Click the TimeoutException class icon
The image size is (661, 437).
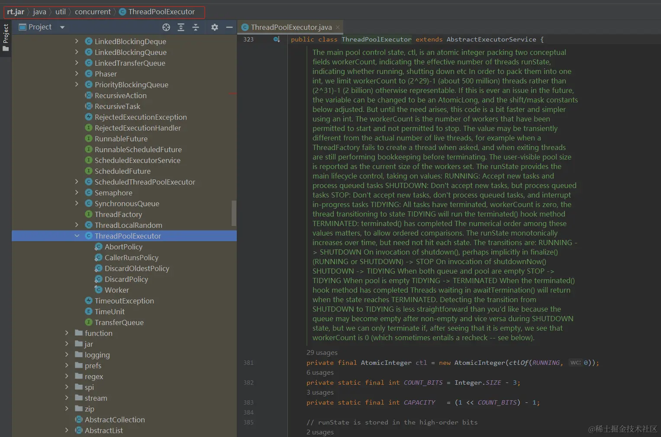(89, 300)
